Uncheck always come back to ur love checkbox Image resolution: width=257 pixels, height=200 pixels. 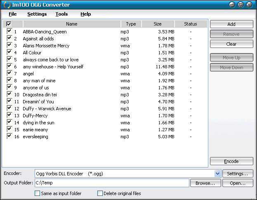9,59
